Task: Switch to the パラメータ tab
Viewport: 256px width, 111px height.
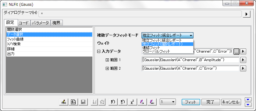Action: (x=41, y=23)
